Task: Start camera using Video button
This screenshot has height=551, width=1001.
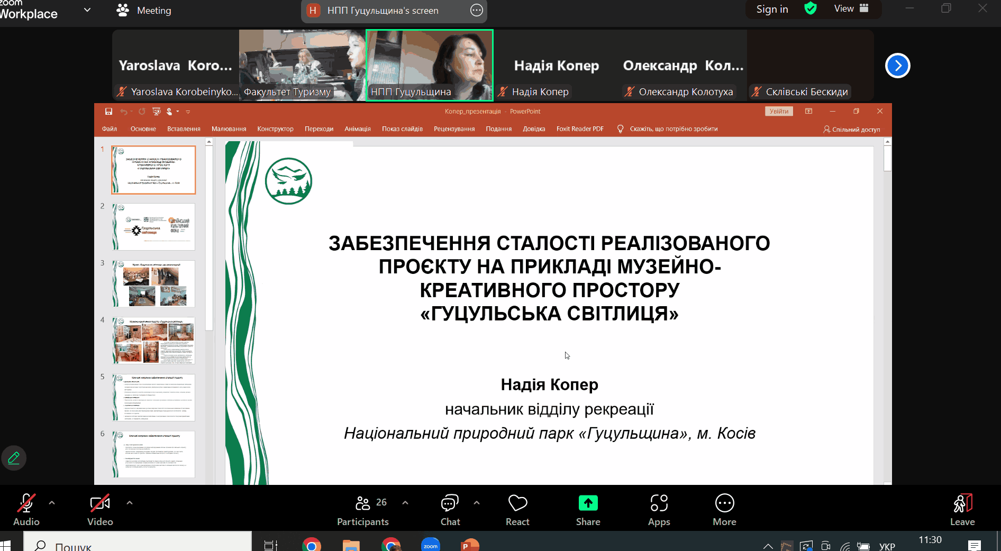Action: [100, 510]
